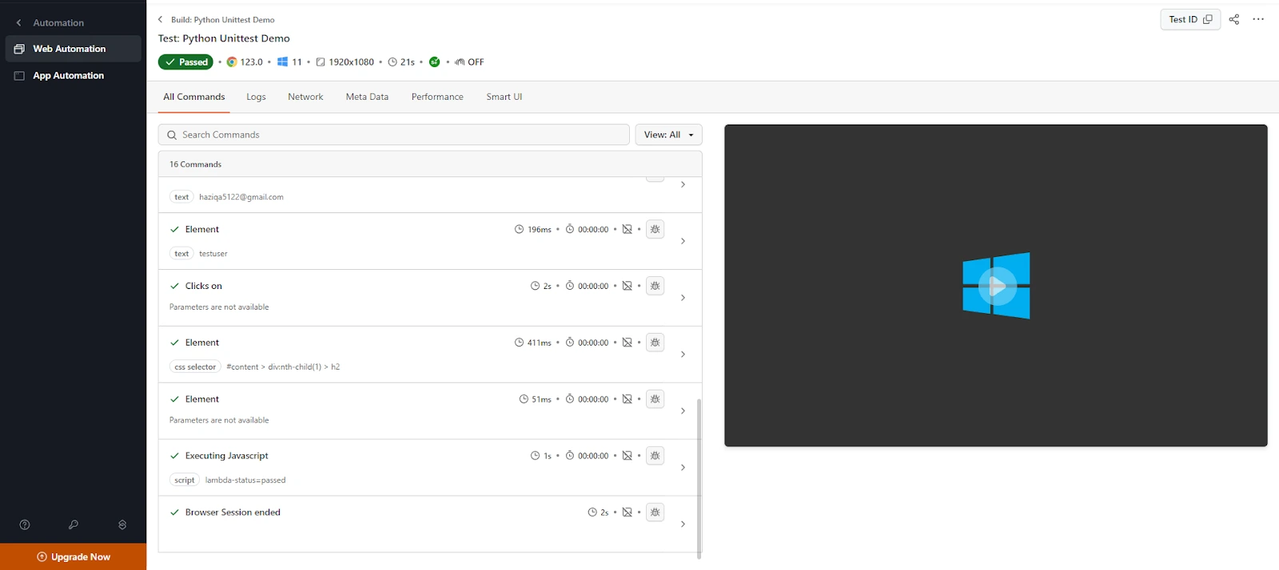Open the bug report icon in the Clicks on row

tap(655, 286)
